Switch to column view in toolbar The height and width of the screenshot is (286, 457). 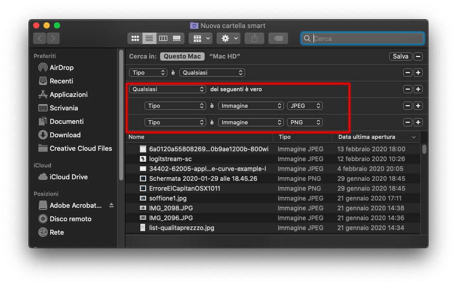click(163, 38)
